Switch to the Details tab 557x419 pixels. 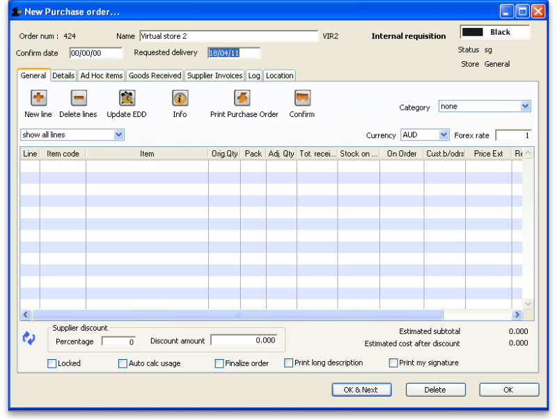coord(63,75)
